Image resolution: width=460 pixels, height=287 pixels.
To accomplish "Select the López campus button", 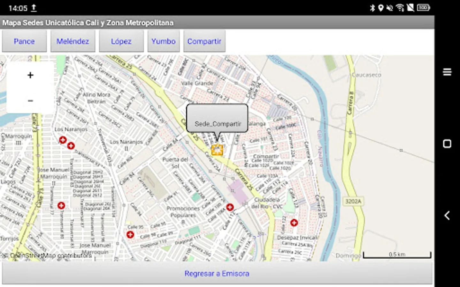I will 121,41.
